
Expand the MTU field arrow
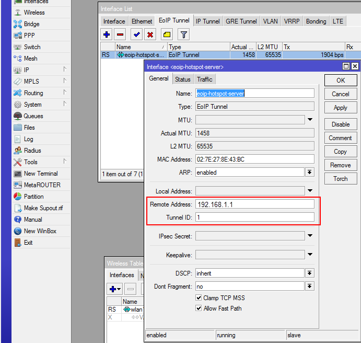310,120
